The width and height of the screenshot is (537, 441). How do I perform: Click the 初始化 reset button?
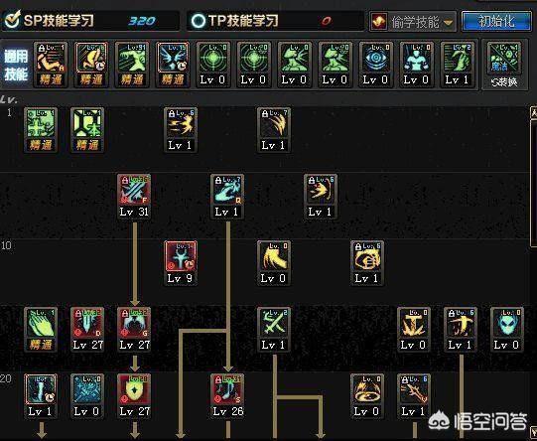(496, 21)
